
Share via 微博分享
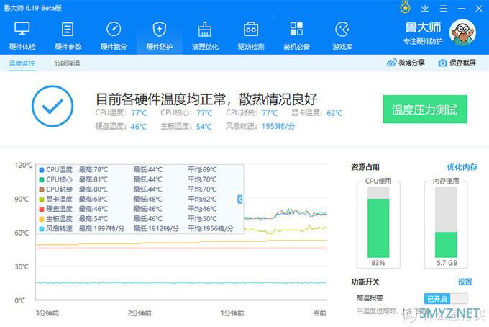[x=406, y=63]
